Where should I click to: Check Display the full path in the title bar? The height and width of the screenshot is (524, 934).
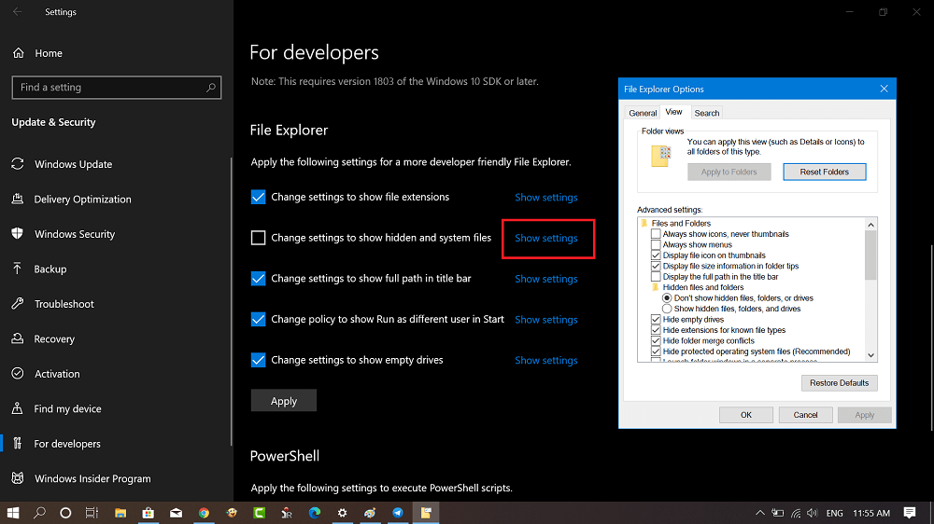656,277
